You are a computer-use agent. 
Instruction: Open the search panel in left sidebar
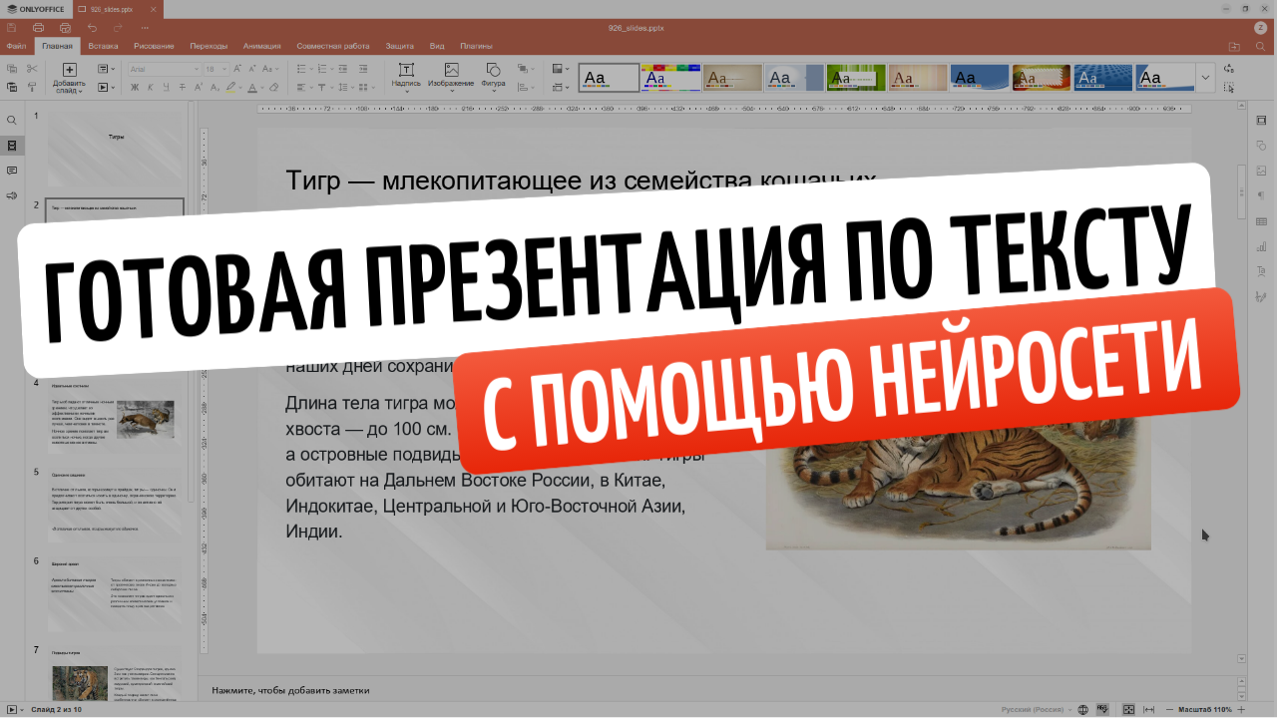(12, 120)
